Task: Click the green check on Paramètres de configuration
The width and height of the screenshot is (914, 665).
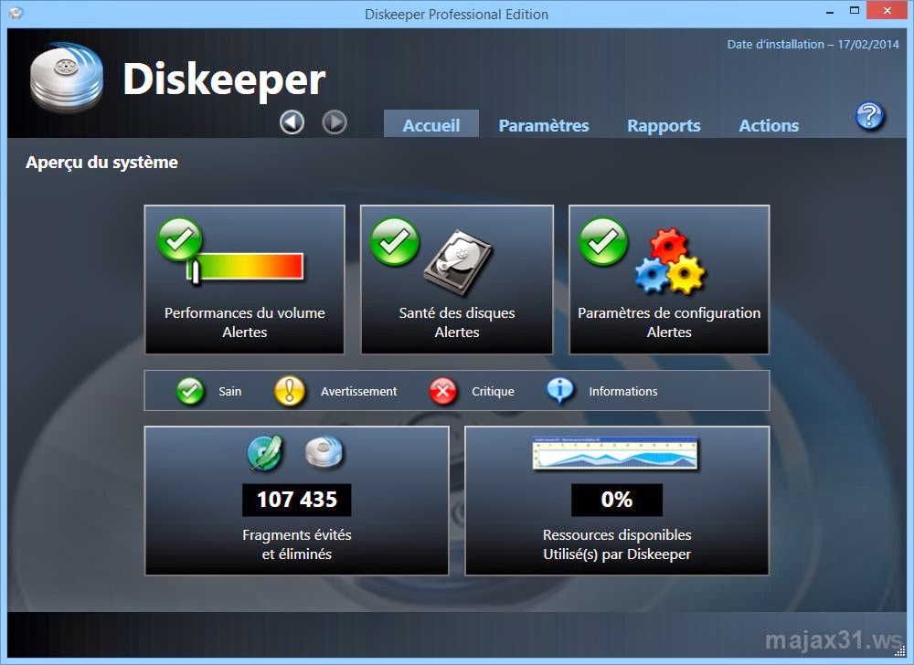Action: coord(603,241)
